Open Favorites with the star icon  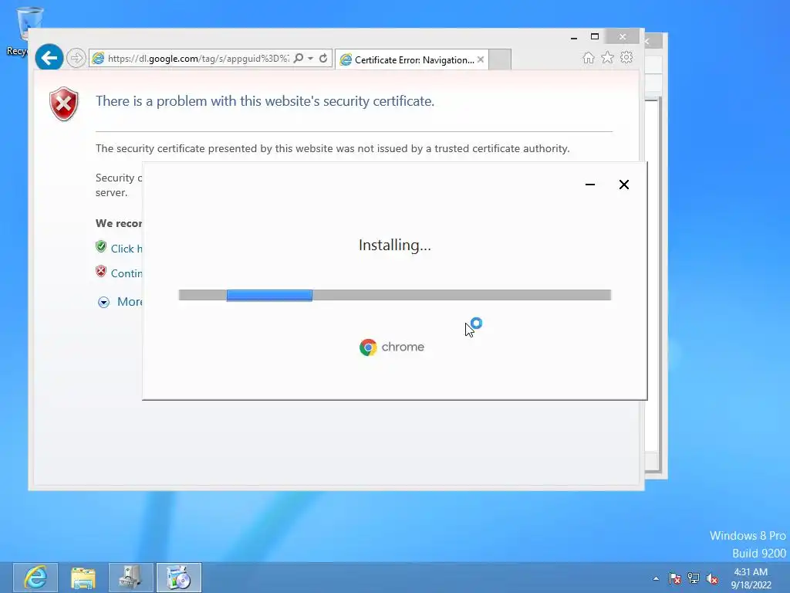(x=608, y=57)
